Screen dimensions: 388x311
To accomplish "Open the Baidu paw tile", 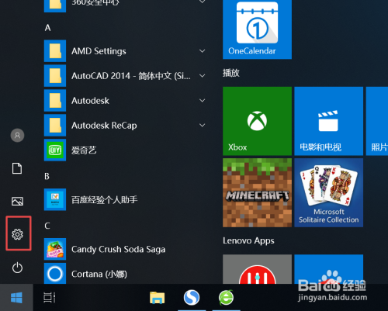I will pyautogui.click(x=329, y=269).
